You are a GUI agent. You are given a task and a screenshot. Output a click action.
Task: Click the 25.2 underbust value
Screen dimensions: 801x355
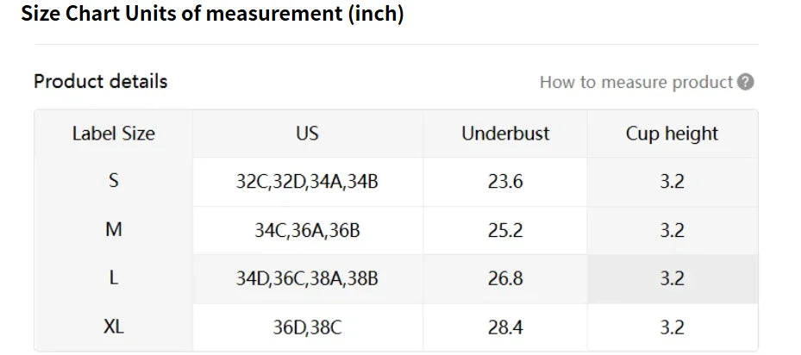[x=505, y=230]
